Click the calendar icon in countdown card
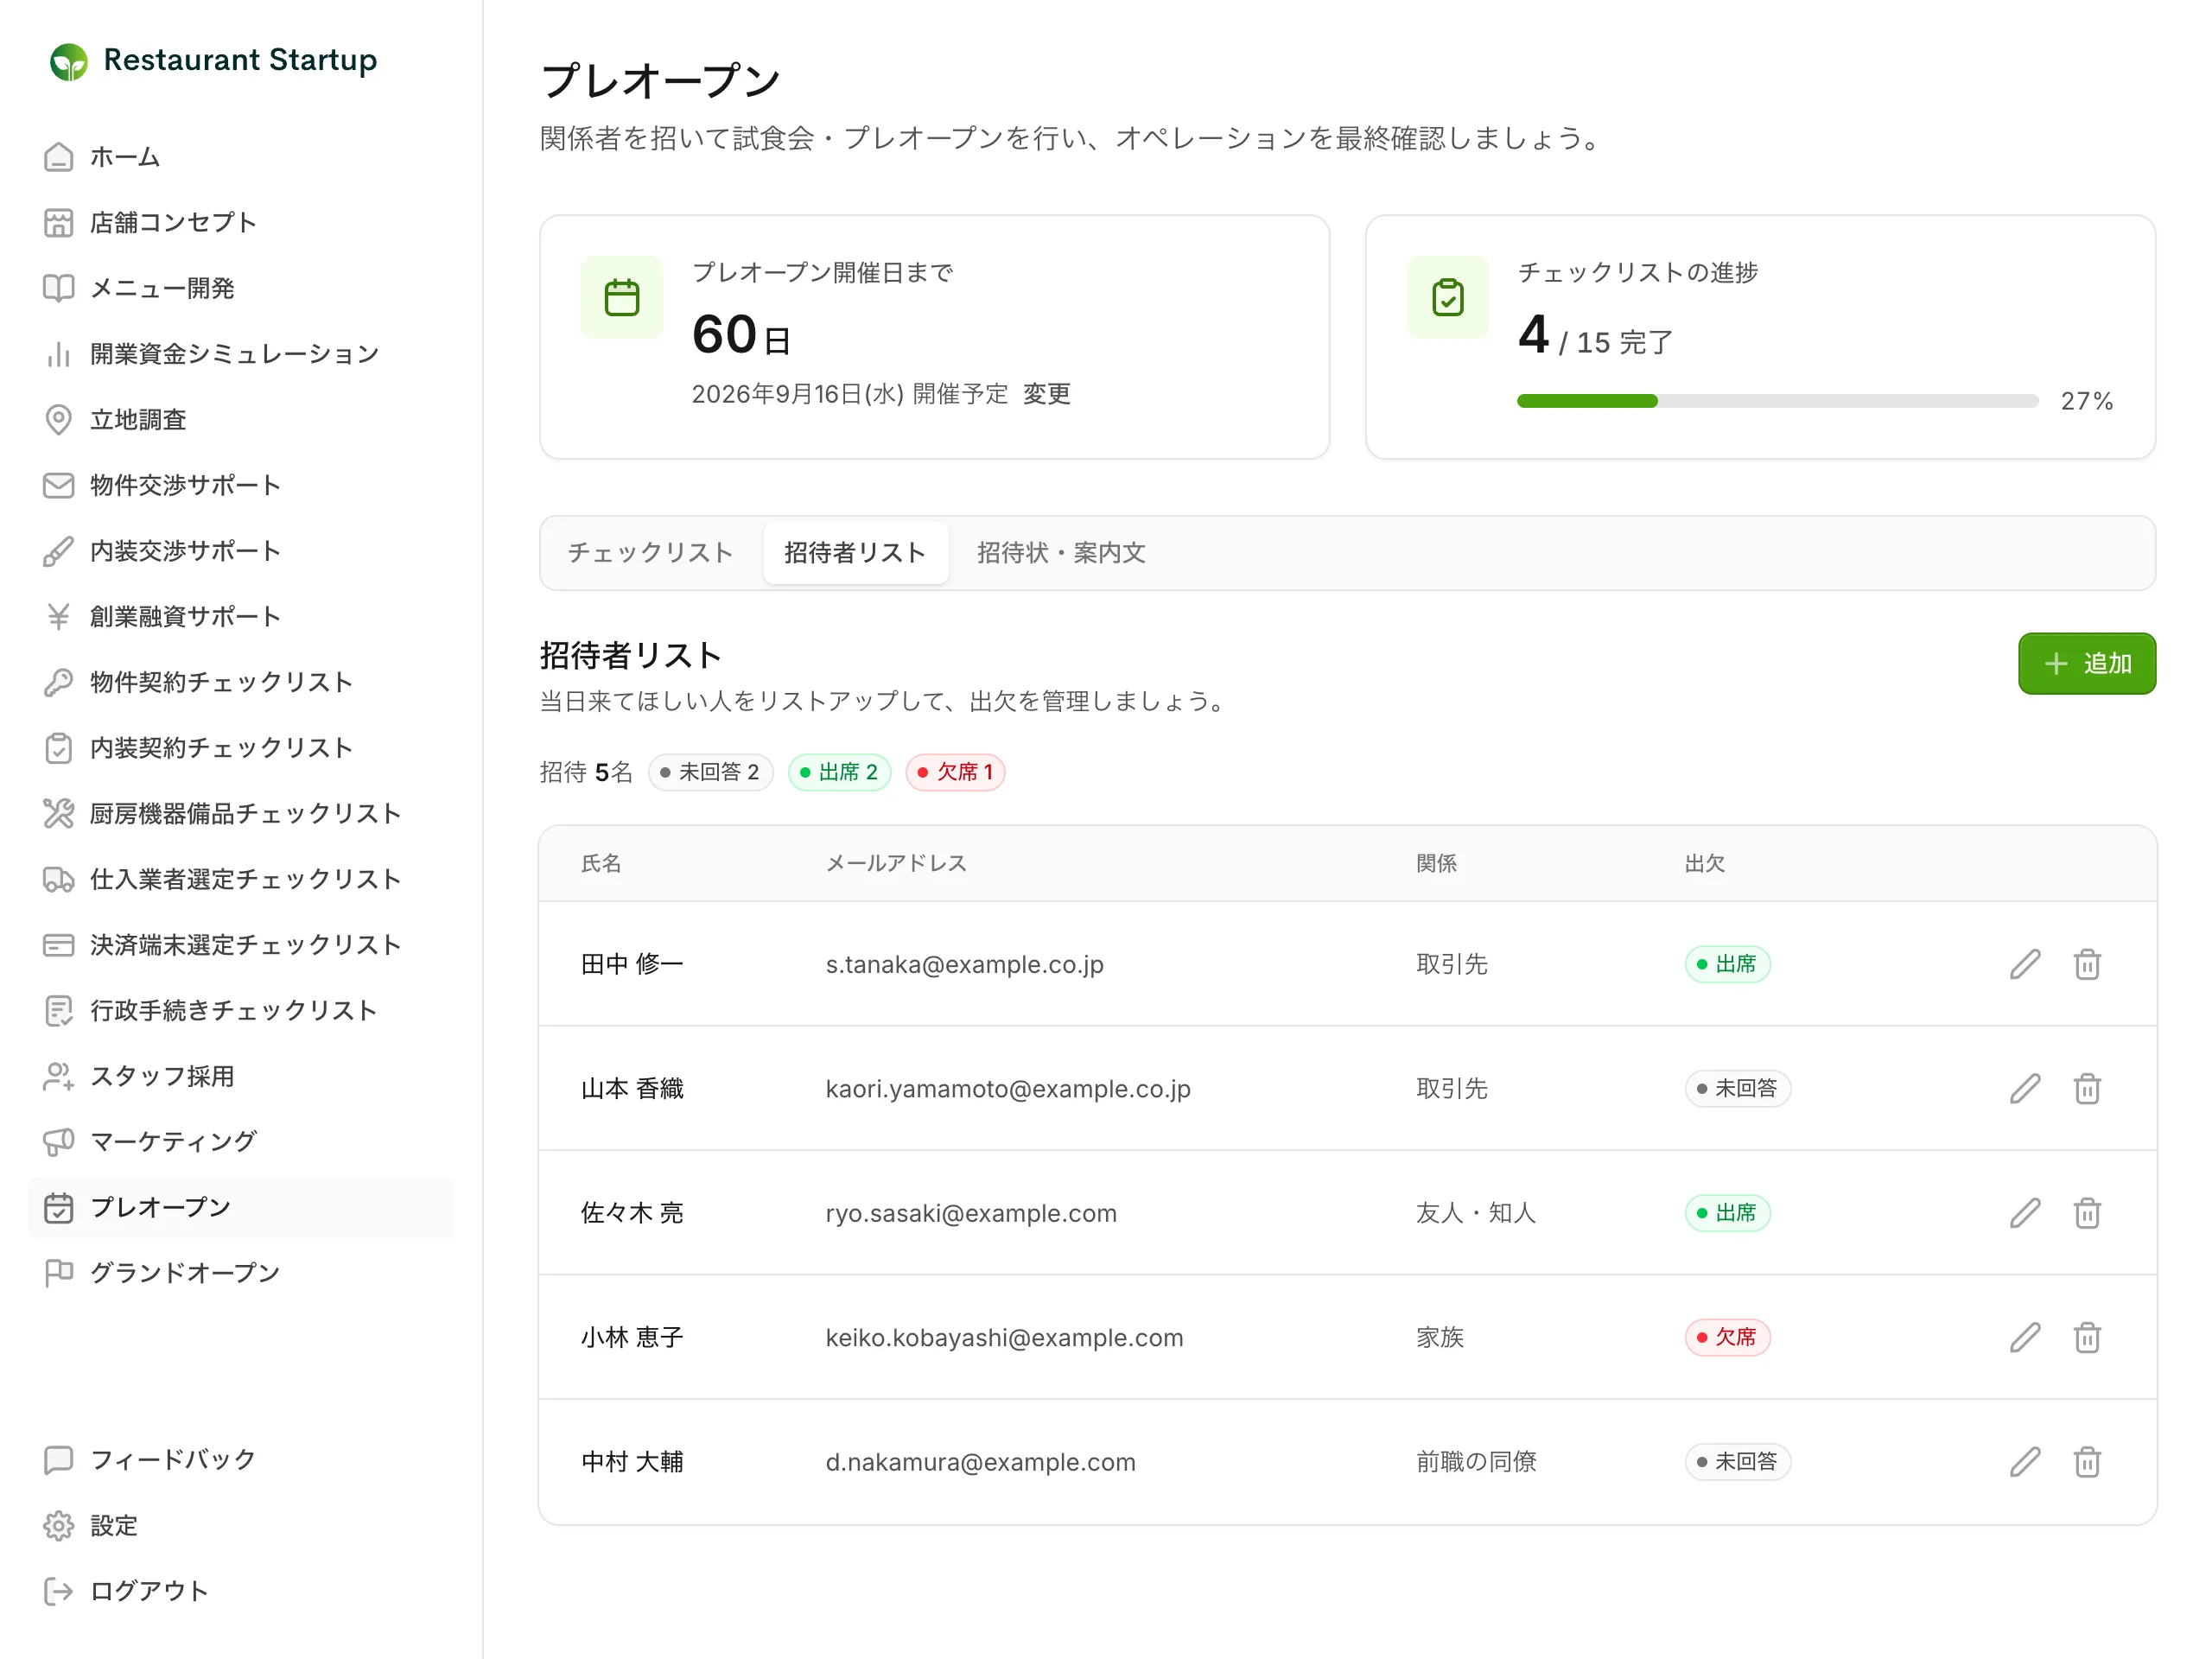 (622, 297)
